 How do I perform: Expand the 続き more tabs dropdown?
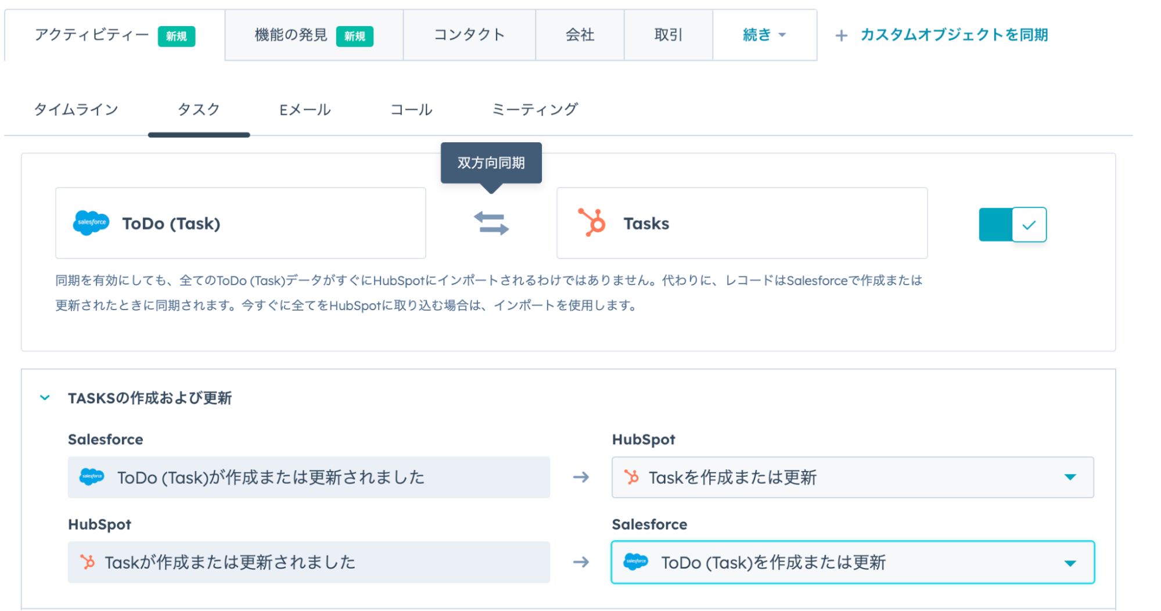point(764,35)
